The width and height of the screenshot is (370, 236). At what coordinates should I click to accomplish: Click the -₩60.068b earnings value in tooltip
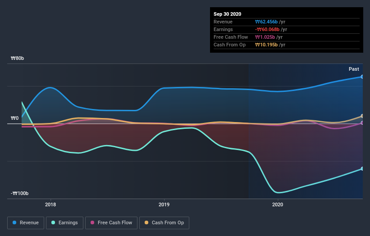pos(267,29)
